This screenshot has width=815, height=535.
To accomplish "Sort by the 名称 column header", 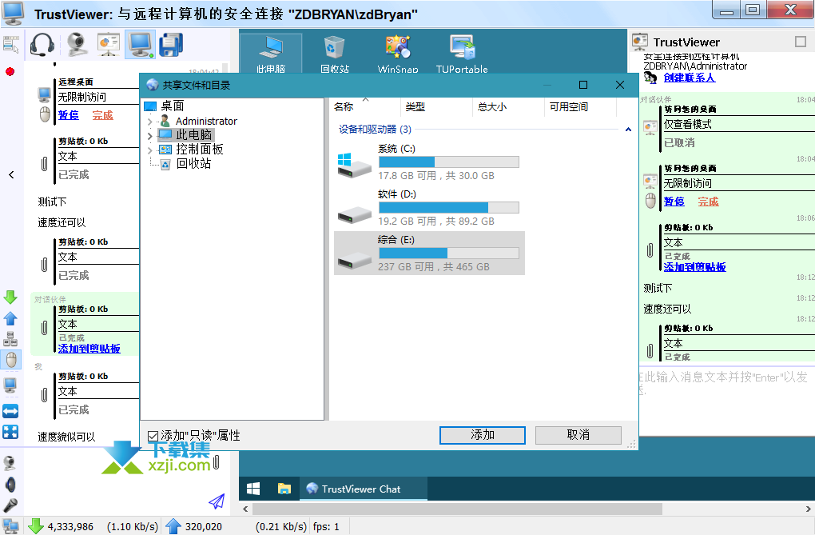I will (365, 106).
